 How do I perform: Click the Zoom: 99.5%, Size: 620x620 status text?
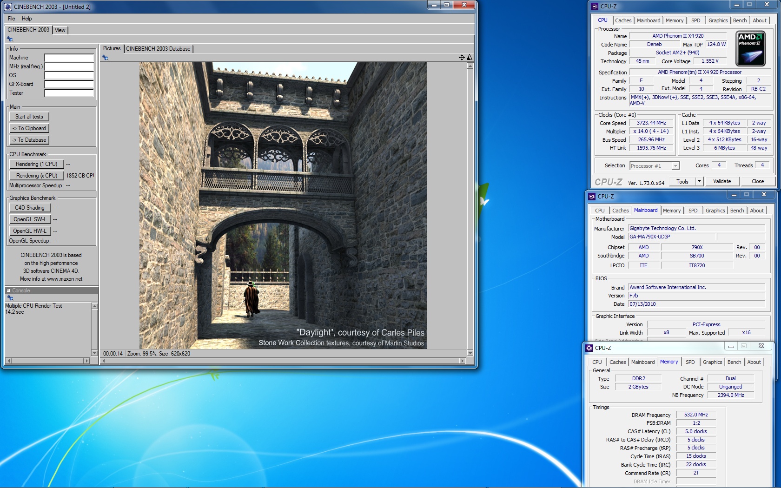159,354
